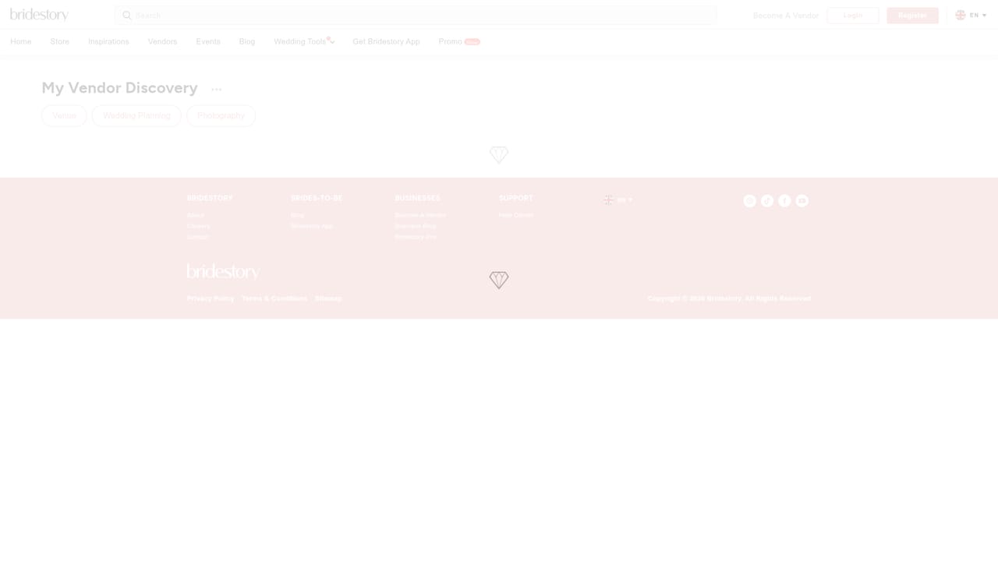Open Vendors in navigation bar
The image size is (998, 561).
point(162,41)
